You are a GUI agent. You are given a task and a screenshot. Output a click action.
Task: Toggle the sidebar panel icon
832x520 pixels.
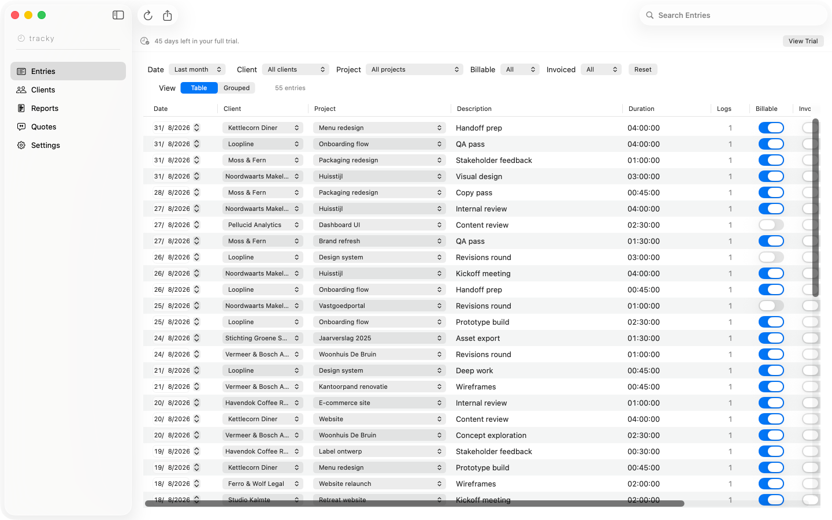pyautogui.click(x=118, y=15)
